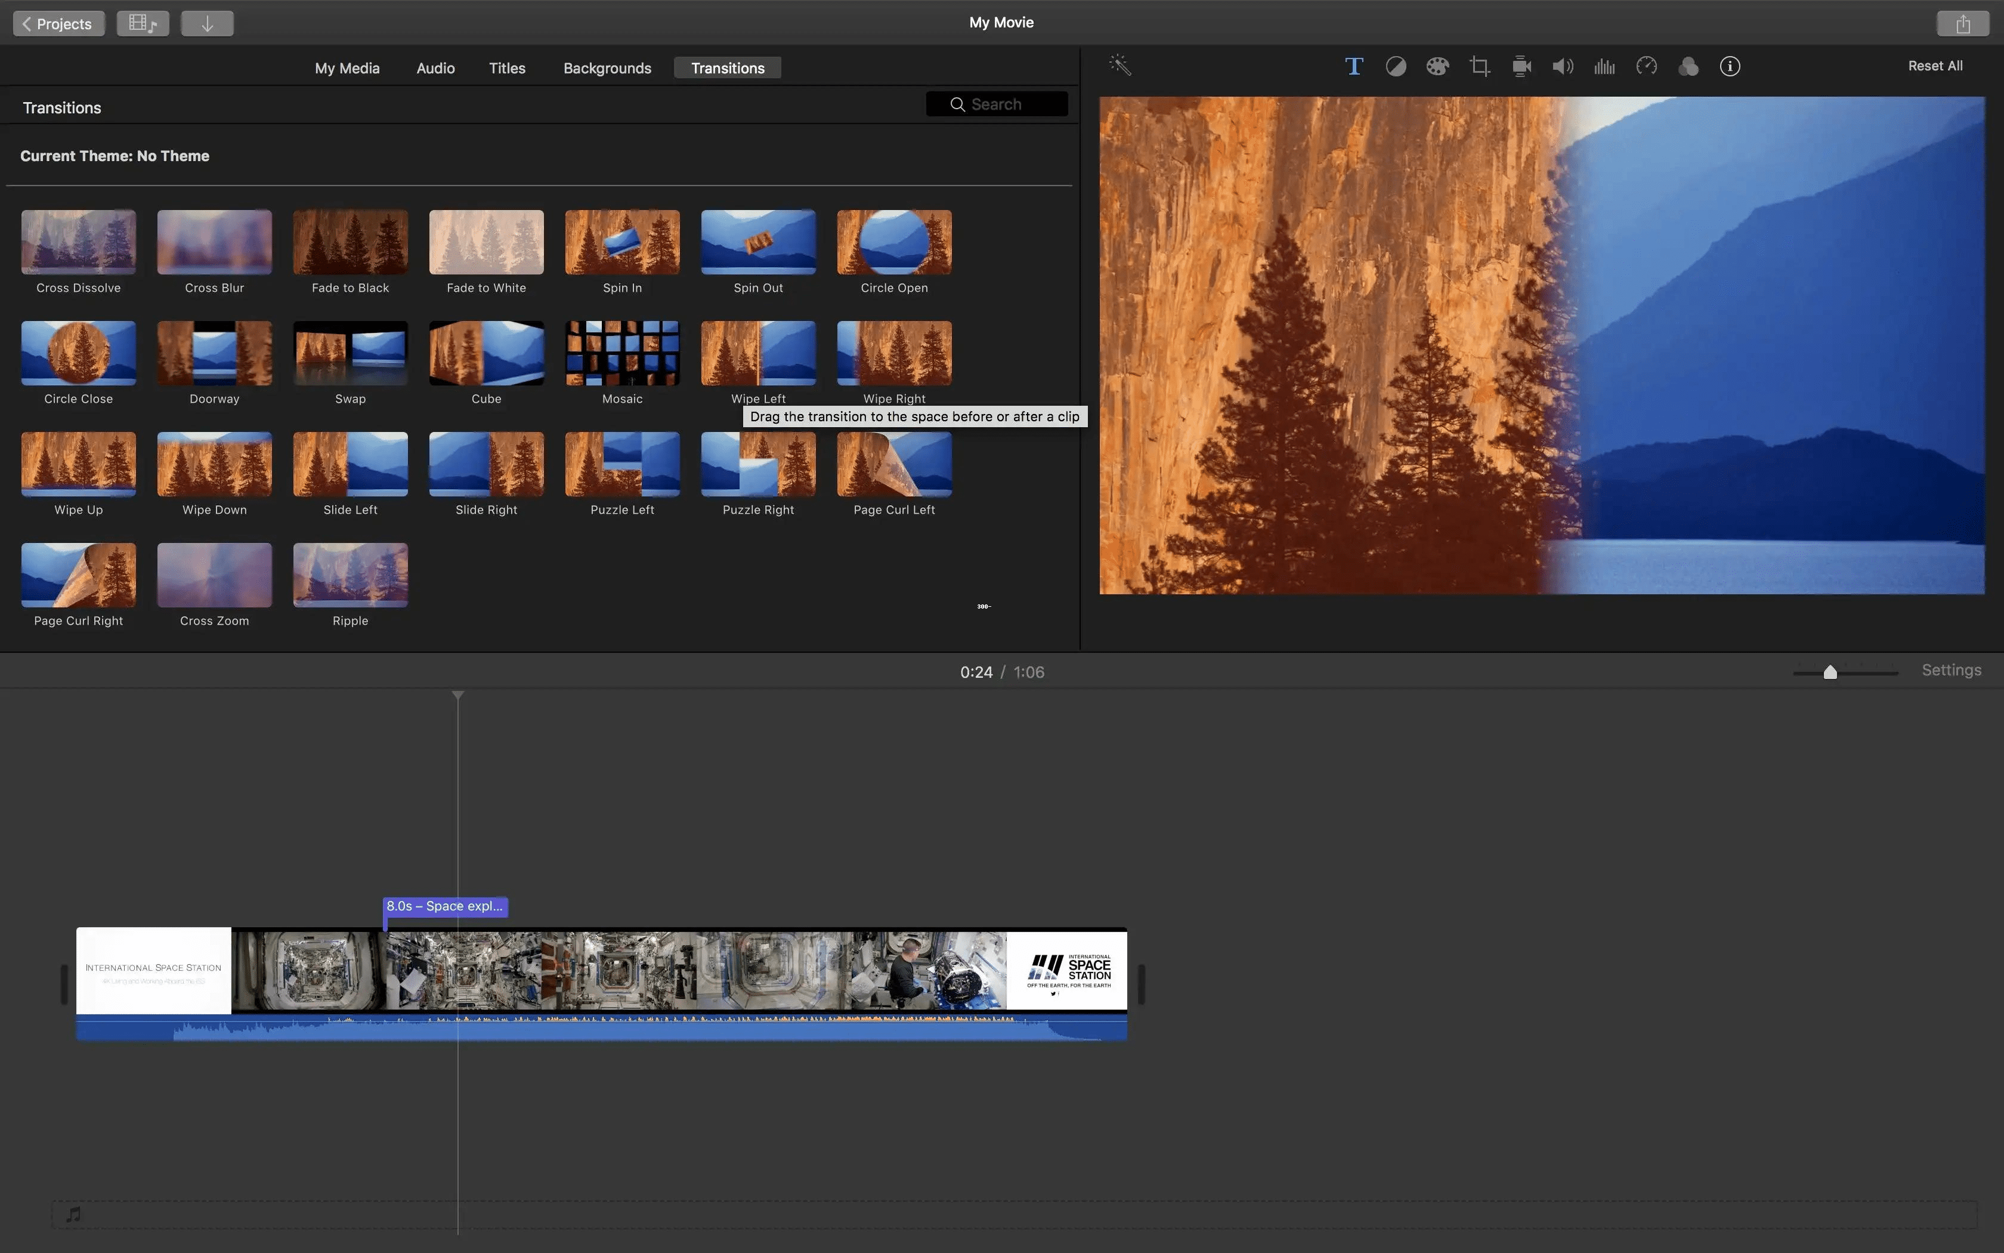Screen dimensions: 2004x1253
Task: Select the Filter/Effects tool icon
Action: coord(1688,66)
